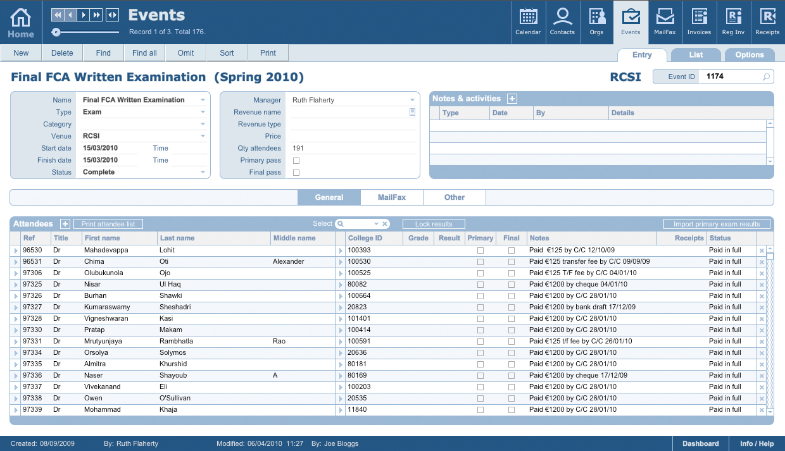Click the Qty attendees field
The width and height of the screenshot is (785, 451).
click(353, 149)
